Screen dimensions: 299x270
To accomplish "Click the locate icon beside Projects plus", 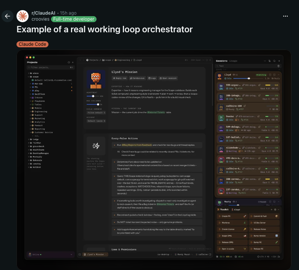I will (x=69, y=62).
